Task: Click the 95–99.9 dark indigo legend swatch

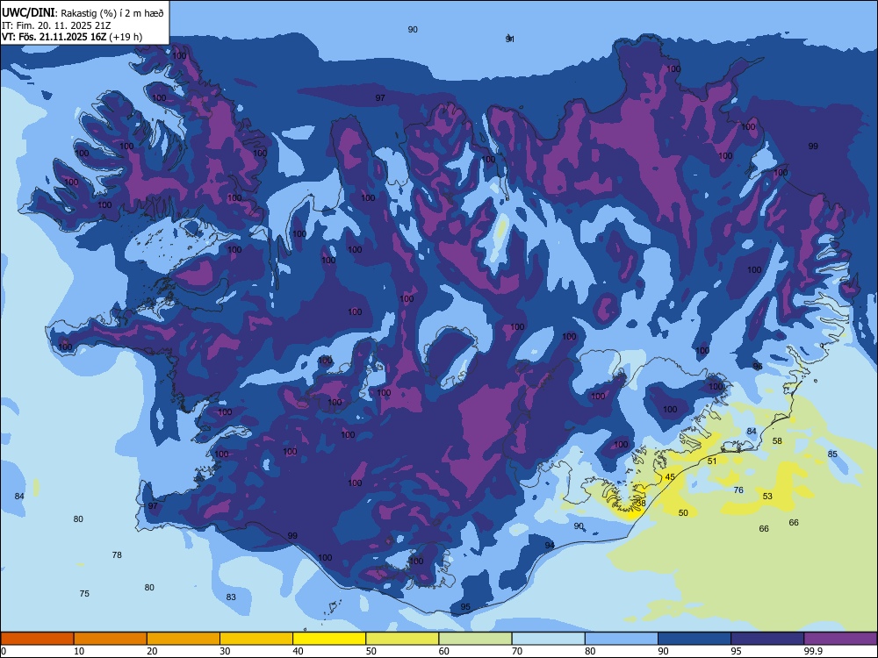Action: tap(767, 639)
